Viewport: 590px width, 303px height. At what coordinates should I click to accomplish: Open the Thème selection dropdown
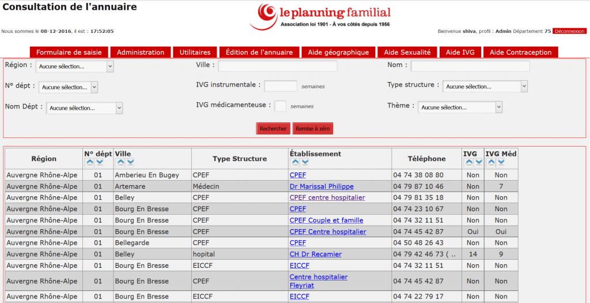point(460,107)
